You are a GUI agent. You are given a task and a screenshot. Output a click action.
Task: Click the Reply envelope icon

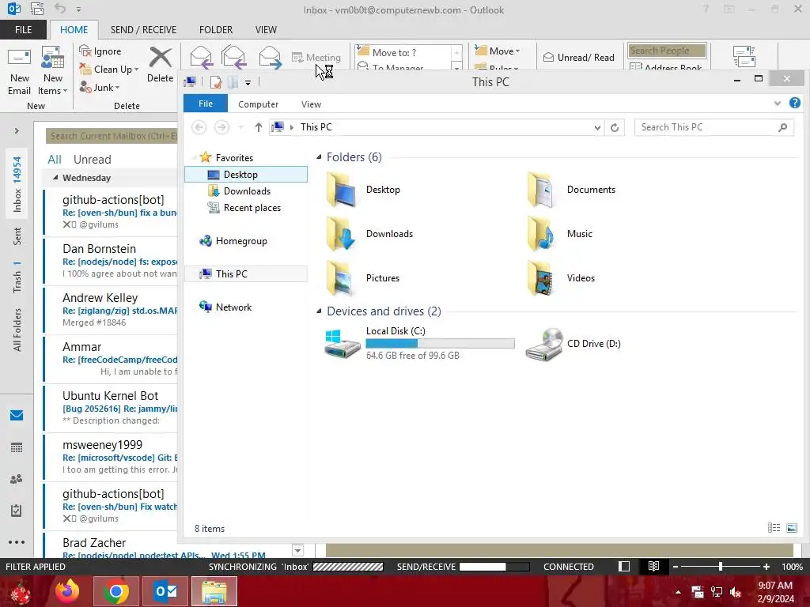coord(201,57)
